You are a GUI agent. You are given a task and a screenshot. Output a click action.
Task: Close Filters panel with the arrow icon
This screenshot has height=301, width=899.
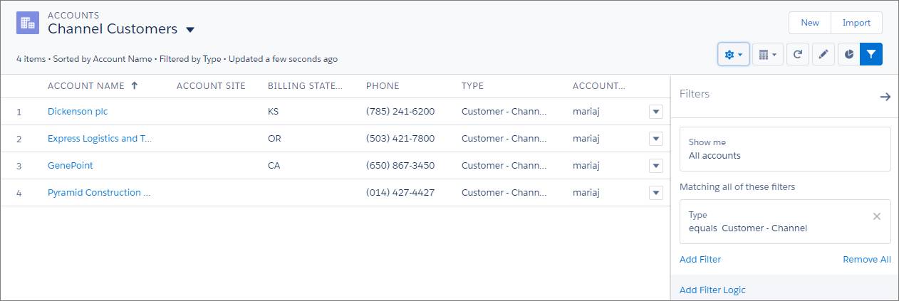pyautogui.click(x=885, y=97)
